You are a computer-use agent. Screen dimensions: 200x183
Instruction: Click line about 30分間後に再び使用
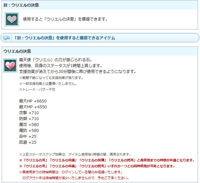pos(78,71)
